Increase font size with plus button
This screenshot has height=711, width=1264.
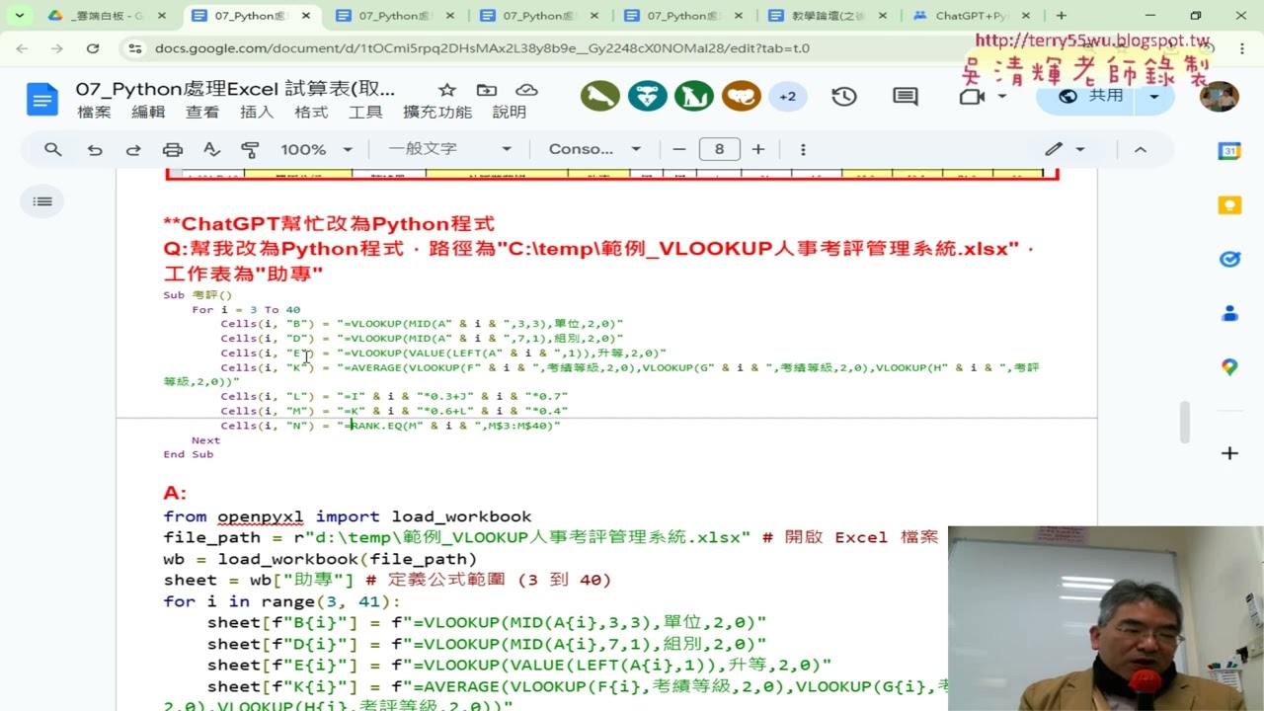pyautogui.click(x=758, y=149)
